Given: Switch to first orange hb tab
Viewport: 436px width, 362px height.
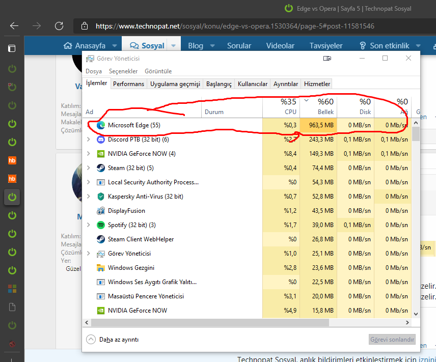Looking at the screenshot, I should [x=12, y=160].
